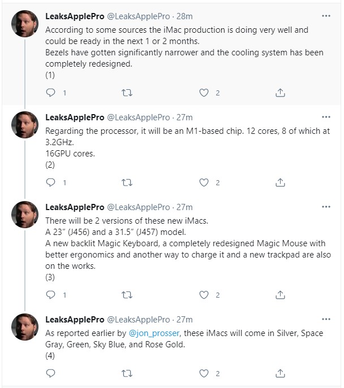Image resolution: width=344 pixels, height=388 pixels.
Task: Open more options on M1-based chip tweet
Action: point(326,117)
